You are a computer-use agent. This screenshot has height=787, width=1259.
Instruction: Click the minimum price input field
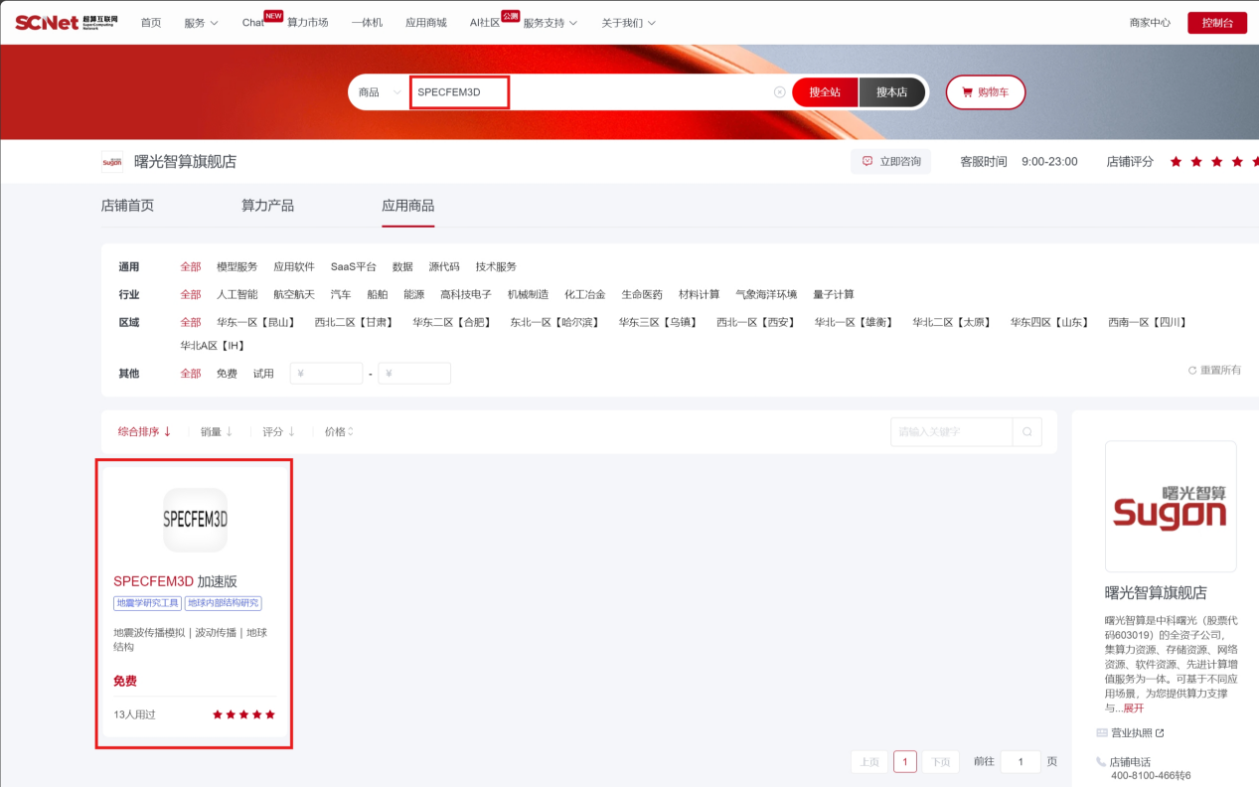coord(326,374)
